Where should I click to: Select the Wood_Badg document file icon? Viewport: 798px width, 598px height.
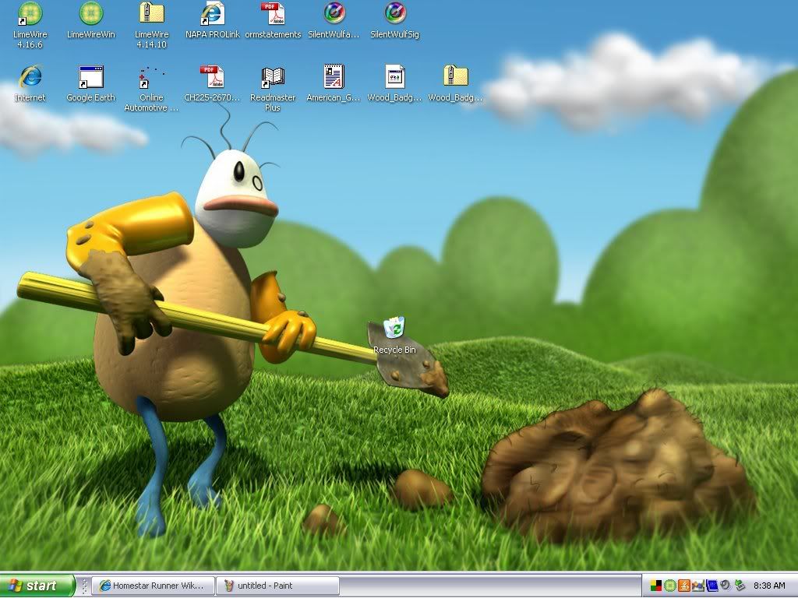pos(394,77)
